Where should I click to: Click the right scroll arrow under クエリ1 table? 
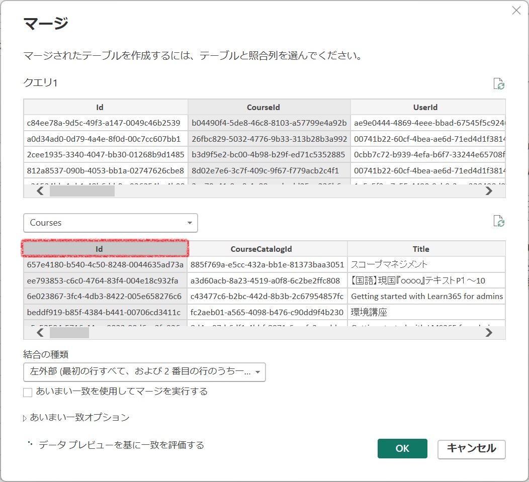tap(489, 191)
